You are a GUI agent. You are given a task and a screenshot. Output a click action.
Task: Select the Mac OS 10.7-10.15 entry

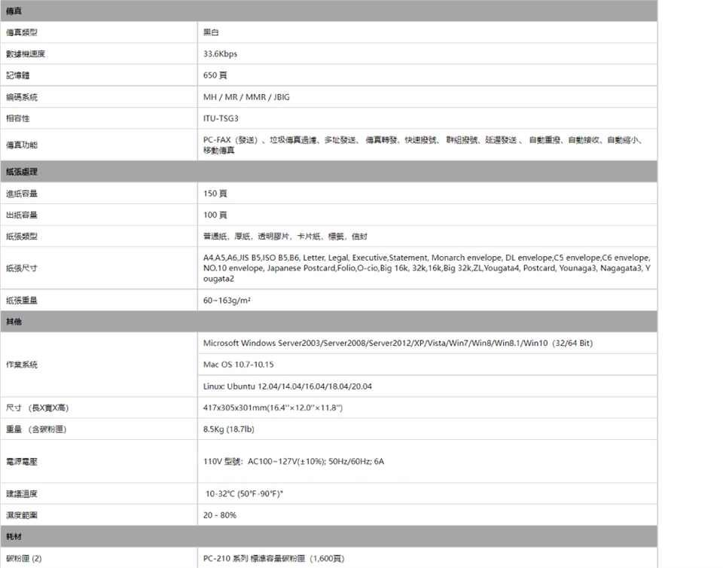pyautogui.click(x=239, y=365)
